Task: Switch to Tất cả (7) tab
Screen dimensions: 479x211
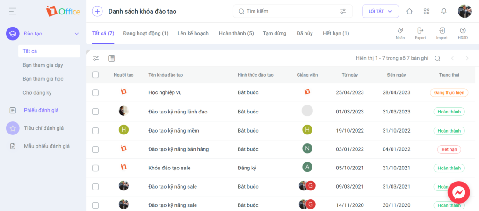Action: coord(103,34)
